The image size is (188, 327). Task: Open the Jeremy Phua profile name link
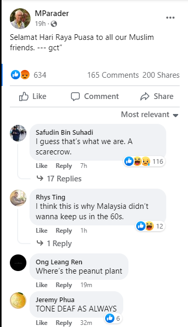click(55, 300)
